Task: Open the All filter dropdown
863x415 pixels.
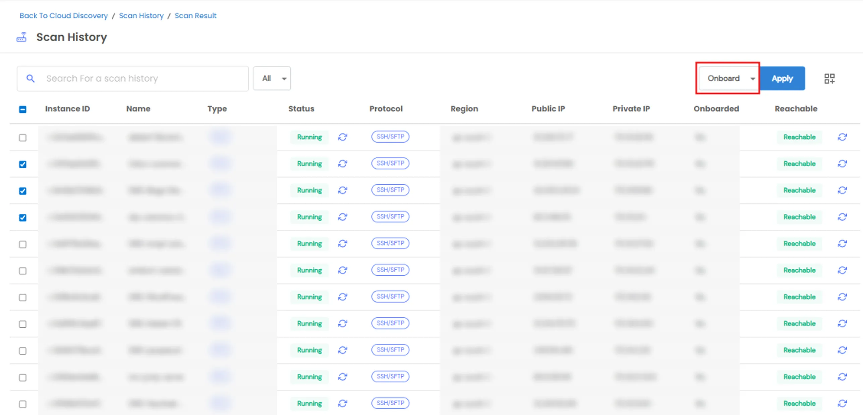Action: click(272, 78)
